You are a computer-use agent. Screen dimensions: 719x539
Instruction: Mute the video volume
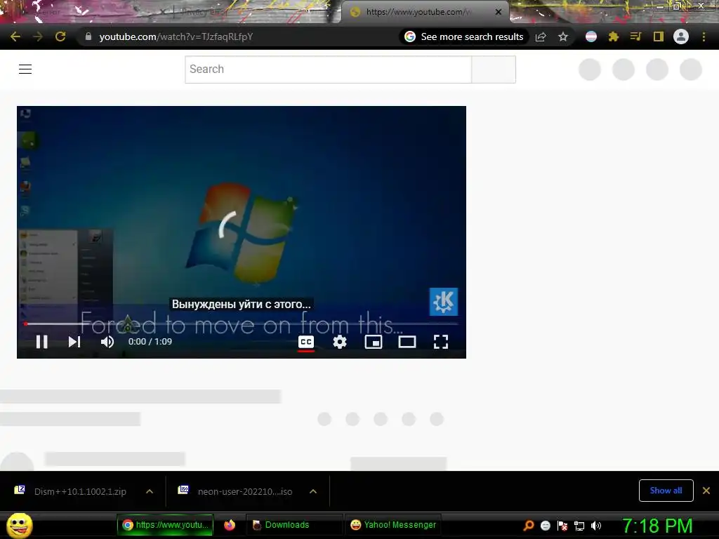click(x=107, y=342)
